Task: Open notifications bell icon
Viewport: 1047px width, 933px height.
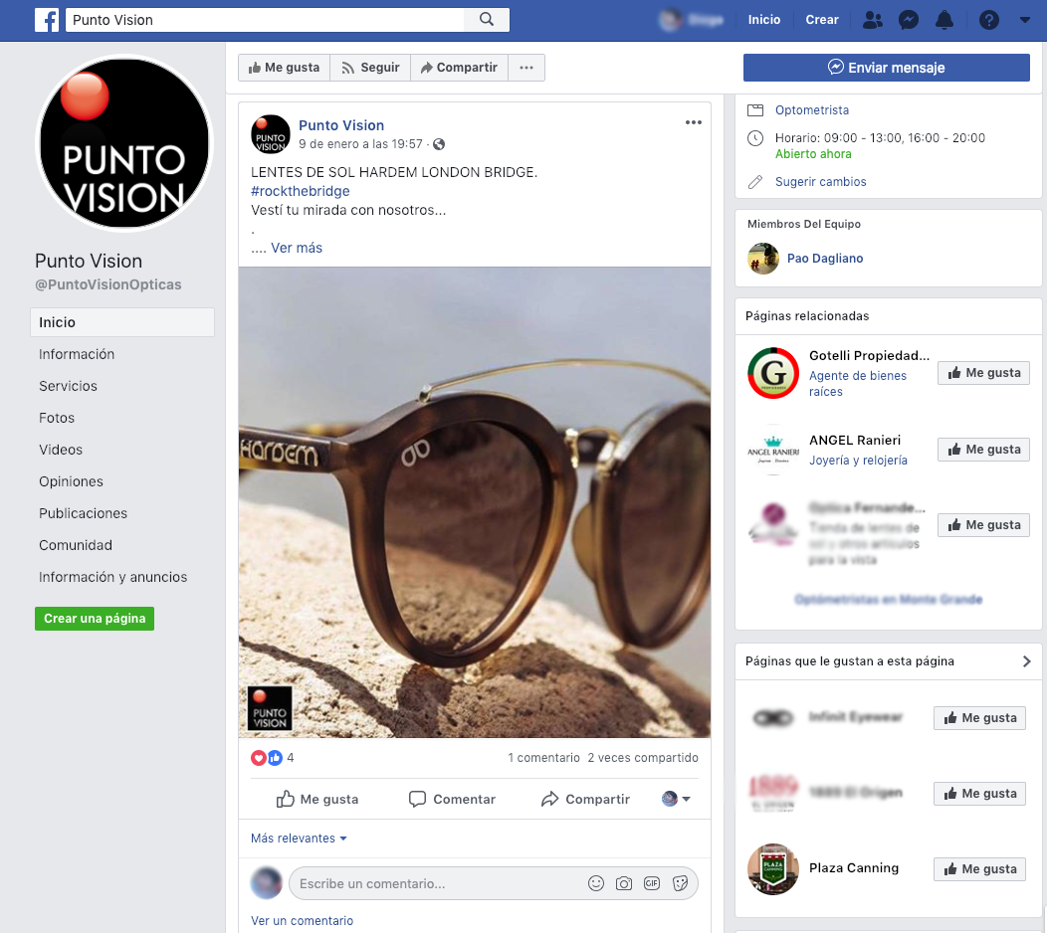Action: click(x=944, y=20)
